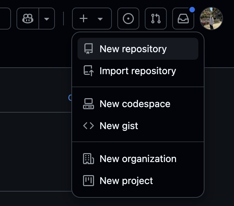Toggle the caret next to the plus icon
The image size is (234, 206).
coord(100,19)
